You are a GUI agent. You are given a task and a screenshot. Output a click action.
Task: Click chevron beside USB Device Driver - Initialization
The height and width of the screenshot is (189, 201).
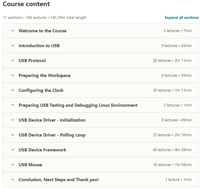[x=13, y=120]
